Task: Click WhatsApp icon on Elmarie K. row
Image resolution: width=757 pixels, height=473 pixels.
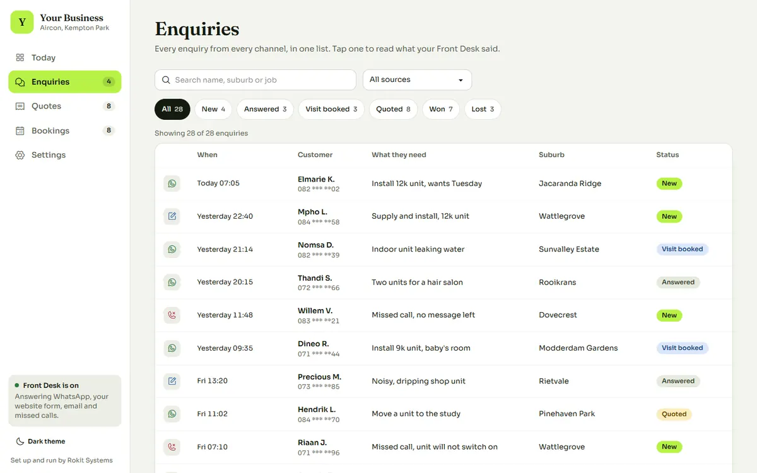Action: pos(172,184)
